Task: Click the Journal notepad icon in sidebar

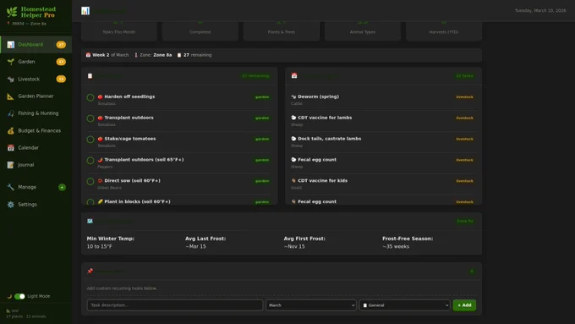Action: (x=11, y=165)
